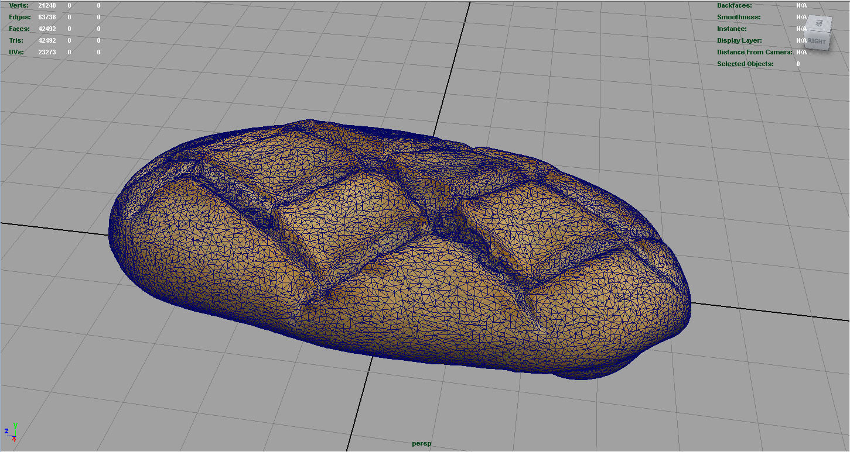The width and height of the screenshot is (850, 452).
Task: Click the Verts: label in the HUD
Action: coord(18,5)
